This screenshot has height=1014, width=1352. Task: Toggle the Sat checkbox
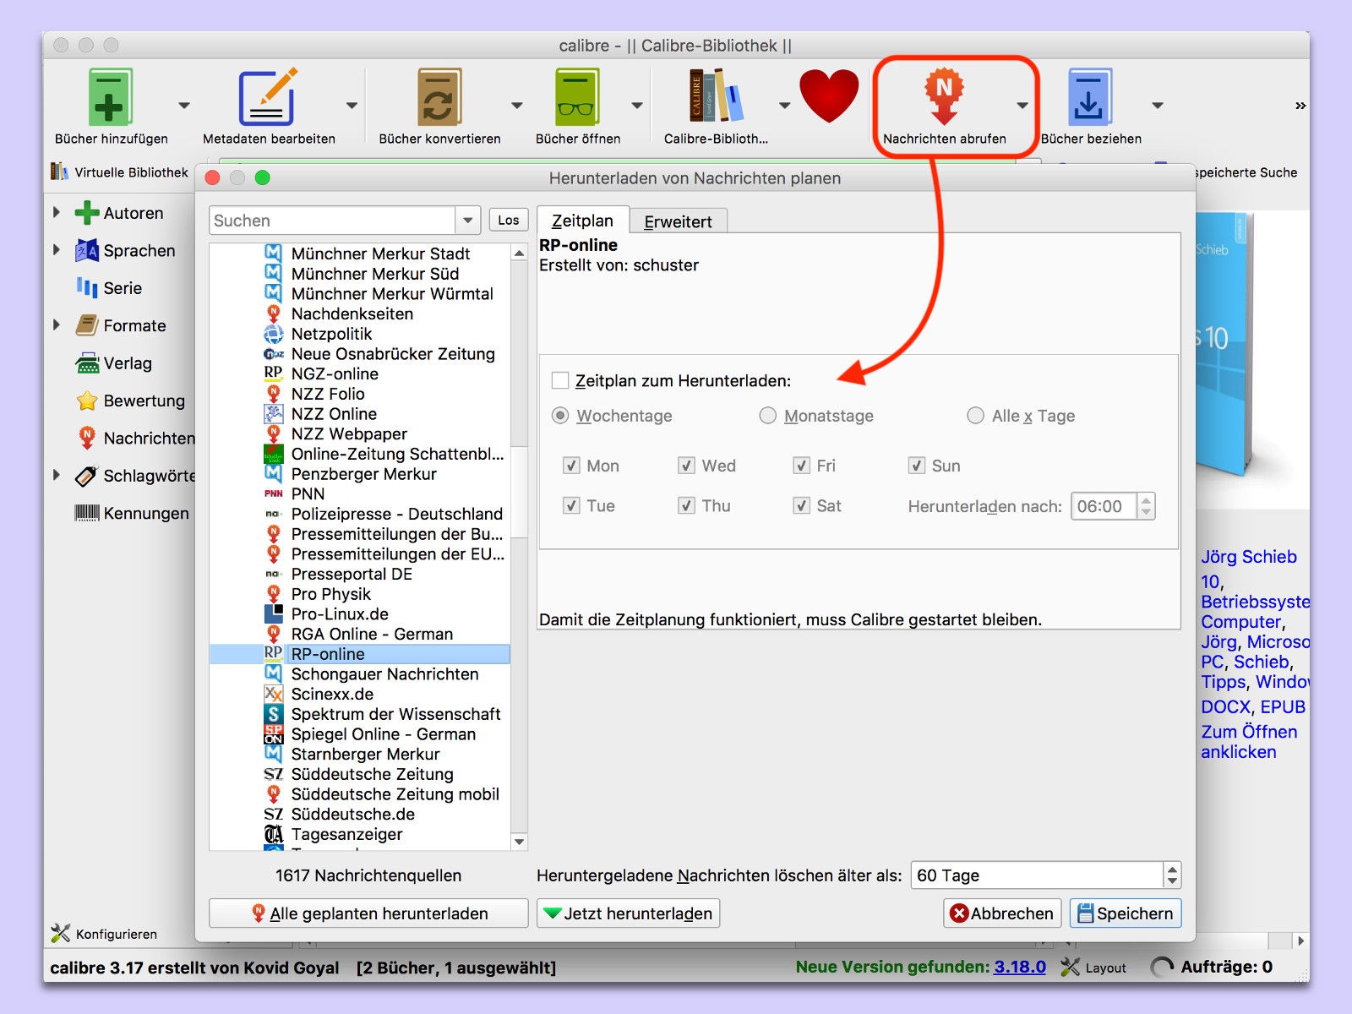pos(802,505)
